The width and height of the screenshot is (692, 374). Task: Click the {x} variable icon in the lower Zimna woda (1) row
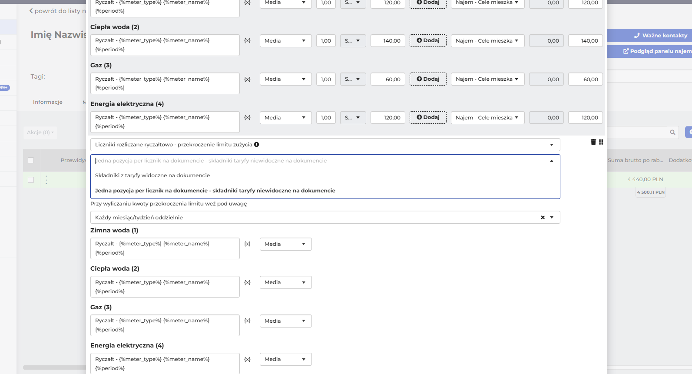[247, 244]
